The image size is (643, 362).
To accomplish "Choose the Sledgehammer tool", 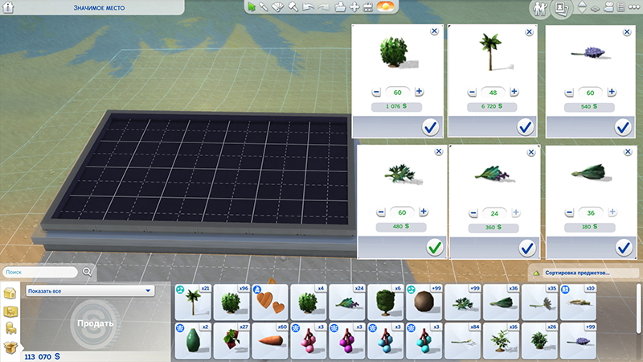I will [293, 6].
